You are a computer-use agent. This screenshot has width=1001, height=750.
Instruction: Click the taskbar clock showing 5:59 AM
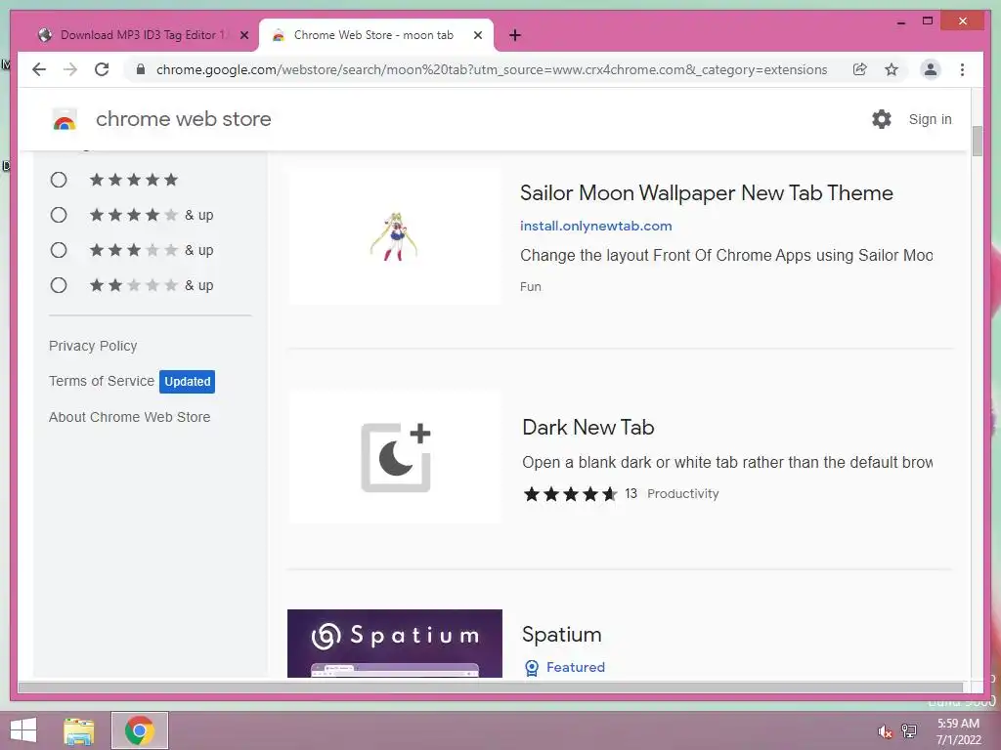pos(958,724)
